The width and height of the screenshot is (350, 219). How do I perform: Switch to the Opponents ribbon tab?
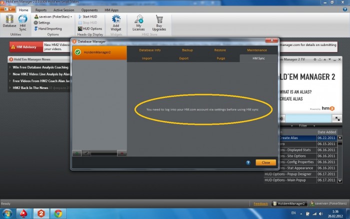(x=89, y=10)
